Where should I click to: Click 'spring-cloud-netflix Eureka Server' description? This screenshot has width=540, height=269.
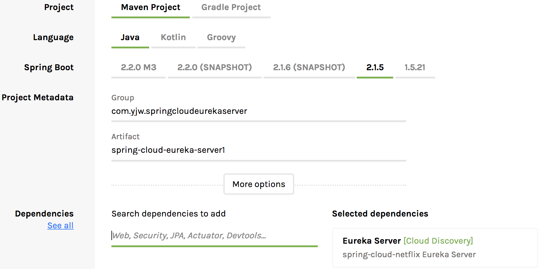click(x=409, y=255)
